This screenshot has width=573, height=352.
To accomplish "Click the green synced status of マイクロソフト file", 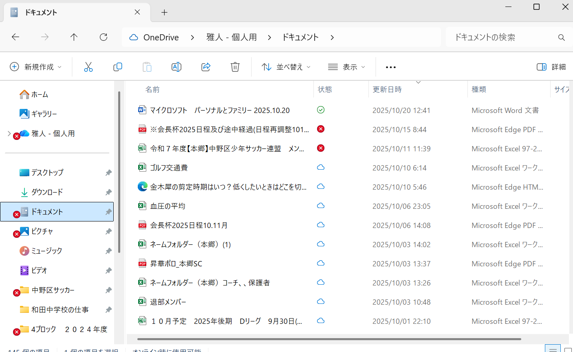I will coord(321,110).
